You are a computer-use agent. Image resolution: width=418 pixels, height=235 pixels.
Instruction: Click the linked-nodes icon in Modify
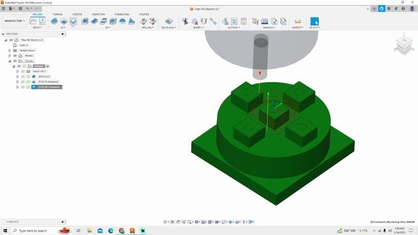tap(213, 21)
